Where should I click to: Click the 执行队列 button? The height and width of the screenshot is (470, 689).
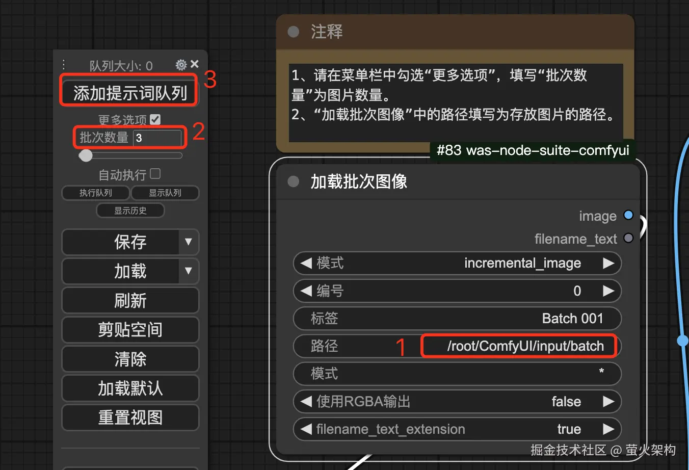click(x=96, y=193)
